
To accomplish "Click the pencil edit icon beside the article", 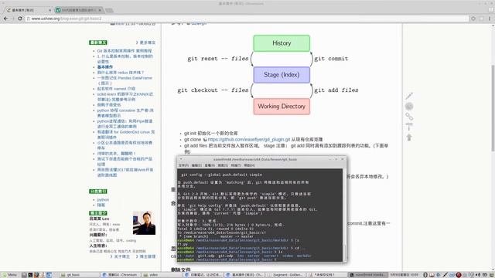I will (409, 96).
